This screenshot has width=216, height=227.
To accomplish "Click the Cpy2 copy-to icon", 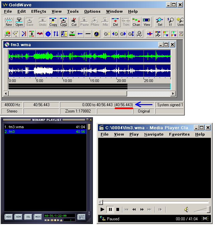I will click(x=64, y=22).
